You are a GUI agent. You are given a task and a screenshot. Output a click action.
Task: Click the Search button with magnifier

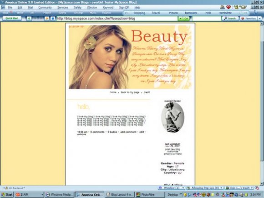(x=230, y=19)
